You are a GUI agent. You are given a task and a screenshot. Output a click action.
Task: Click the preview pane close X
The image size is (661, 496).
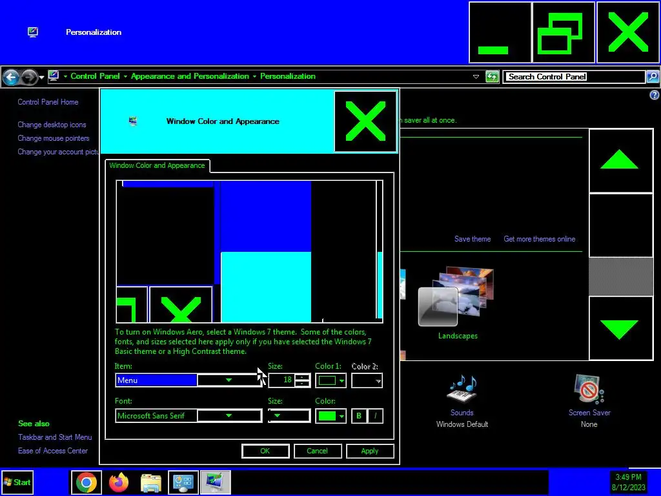pos(181,305)
